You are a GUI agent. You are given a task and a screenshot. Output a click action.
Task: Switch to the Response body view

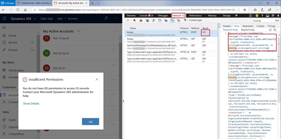pos(230,30)
